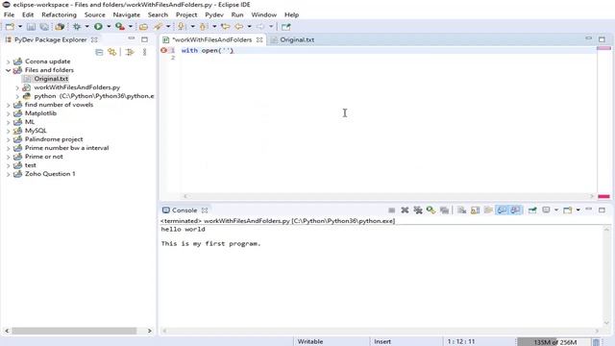Click the Previous Annotation toolbar icon
The image size is (615, 346).
204,27
